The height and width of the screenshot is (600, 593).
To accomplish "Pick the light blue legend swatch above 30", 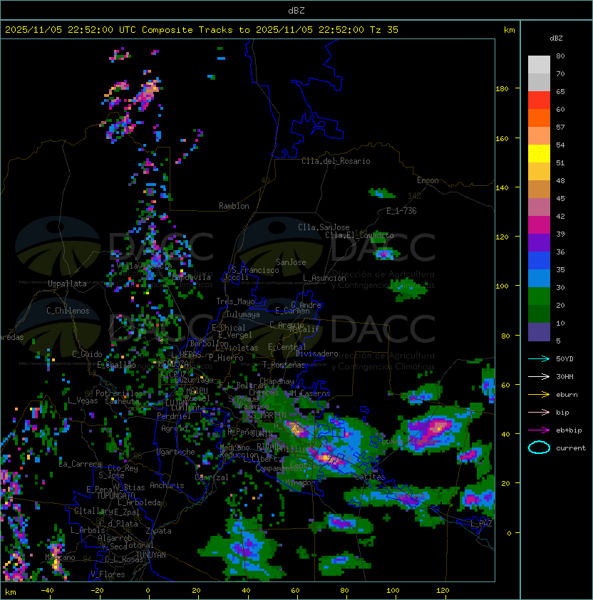I will 539,278.
